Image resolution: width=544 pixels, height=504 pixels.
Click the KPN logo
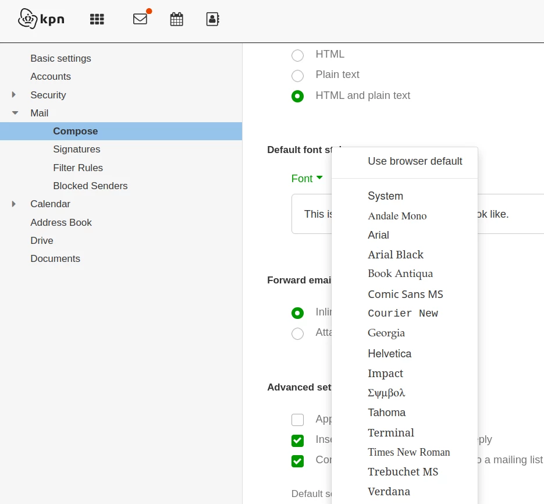[x=41, y=19]
